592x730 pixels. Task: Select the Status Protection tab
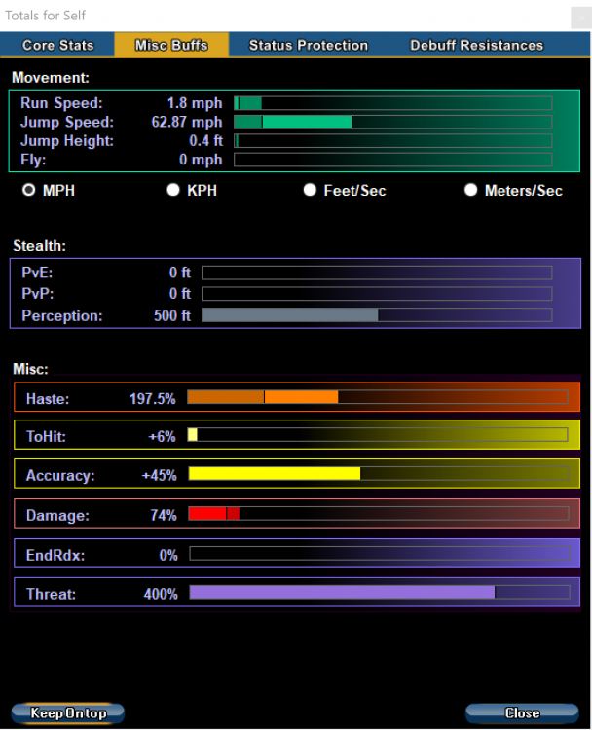coord(308,45)
